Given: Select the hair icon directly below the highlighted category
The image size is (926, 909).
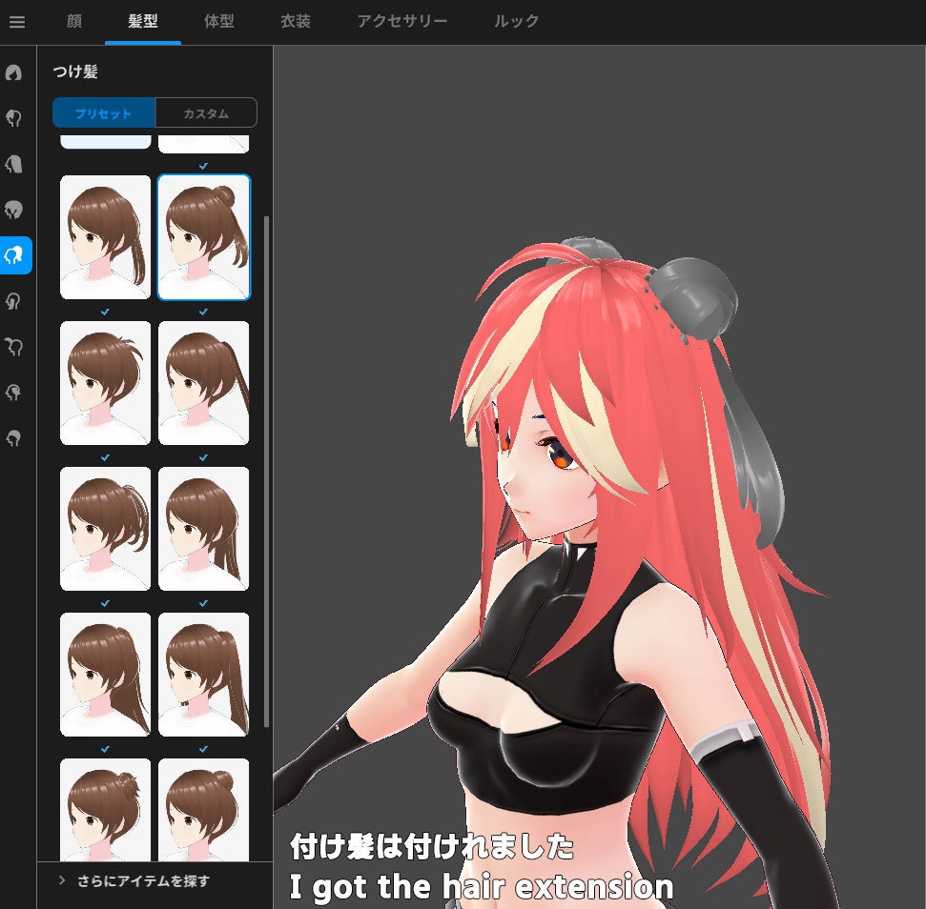Looking at the screenshot, I should tap(15, 301).
